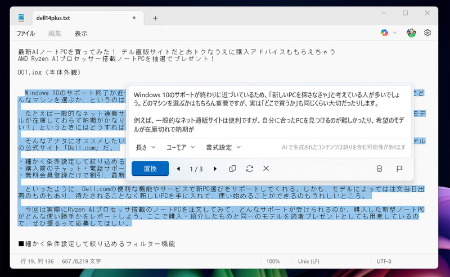Click the Copilot icon in toolbar

pos(384,33)
